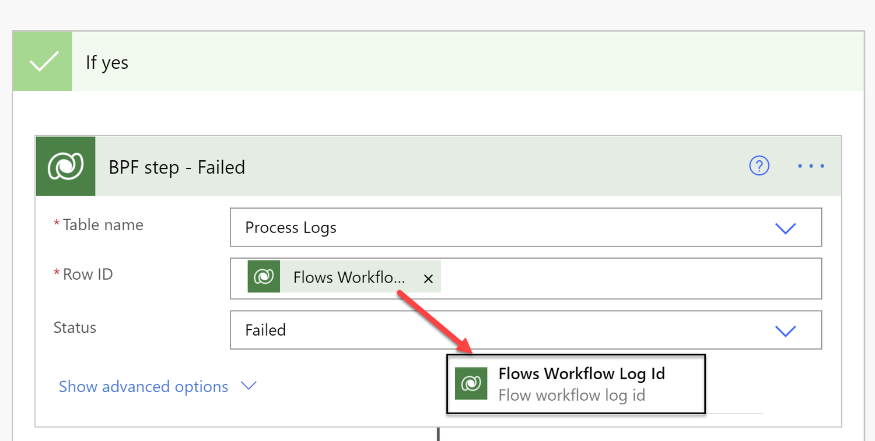Remove the Flows Workflow token via its x icon
The width and height of the screenshot is (875, 441).
click(x=428, y=278)
